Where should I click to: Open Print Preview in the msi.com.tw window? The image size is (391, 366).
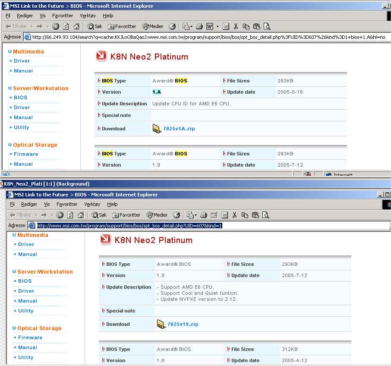[266, 215]
